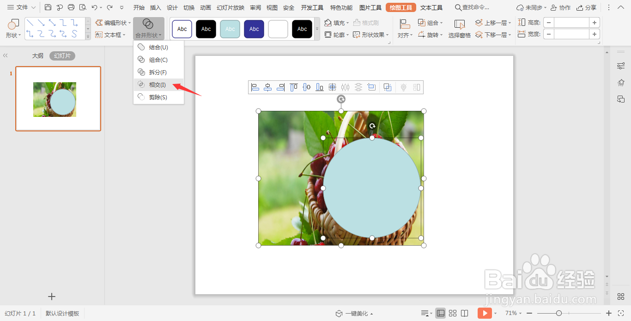Choose 相交(I) intersect option

[159, 85]
